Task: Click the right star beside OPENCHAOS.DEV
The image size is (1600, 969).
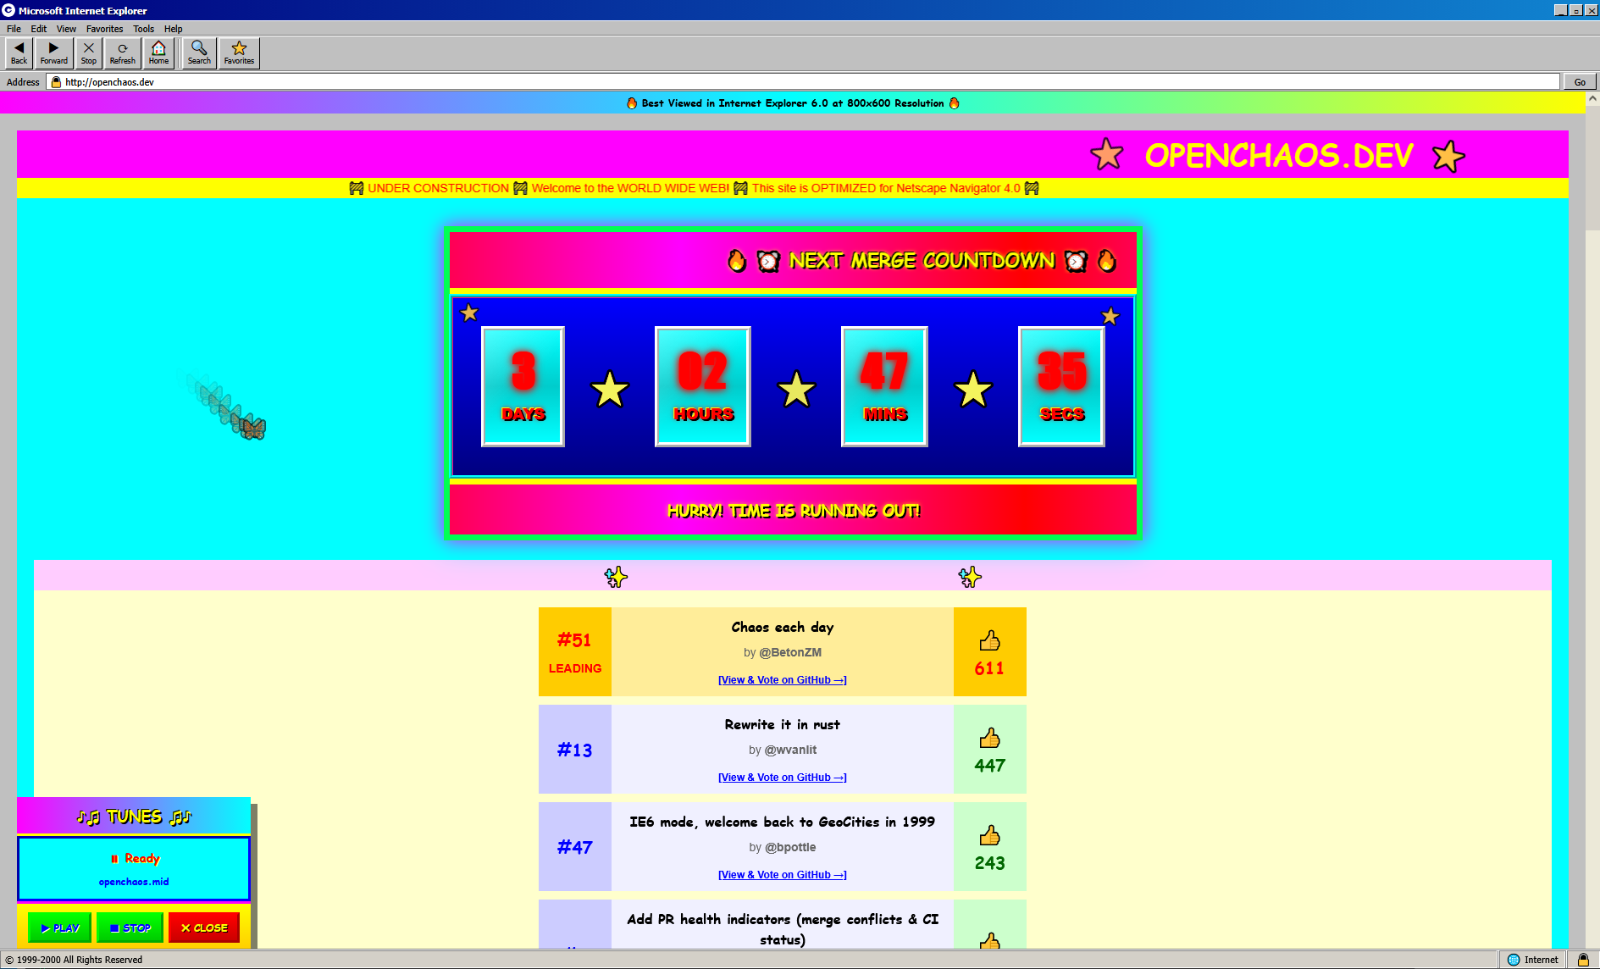Action: point(1448,156)
